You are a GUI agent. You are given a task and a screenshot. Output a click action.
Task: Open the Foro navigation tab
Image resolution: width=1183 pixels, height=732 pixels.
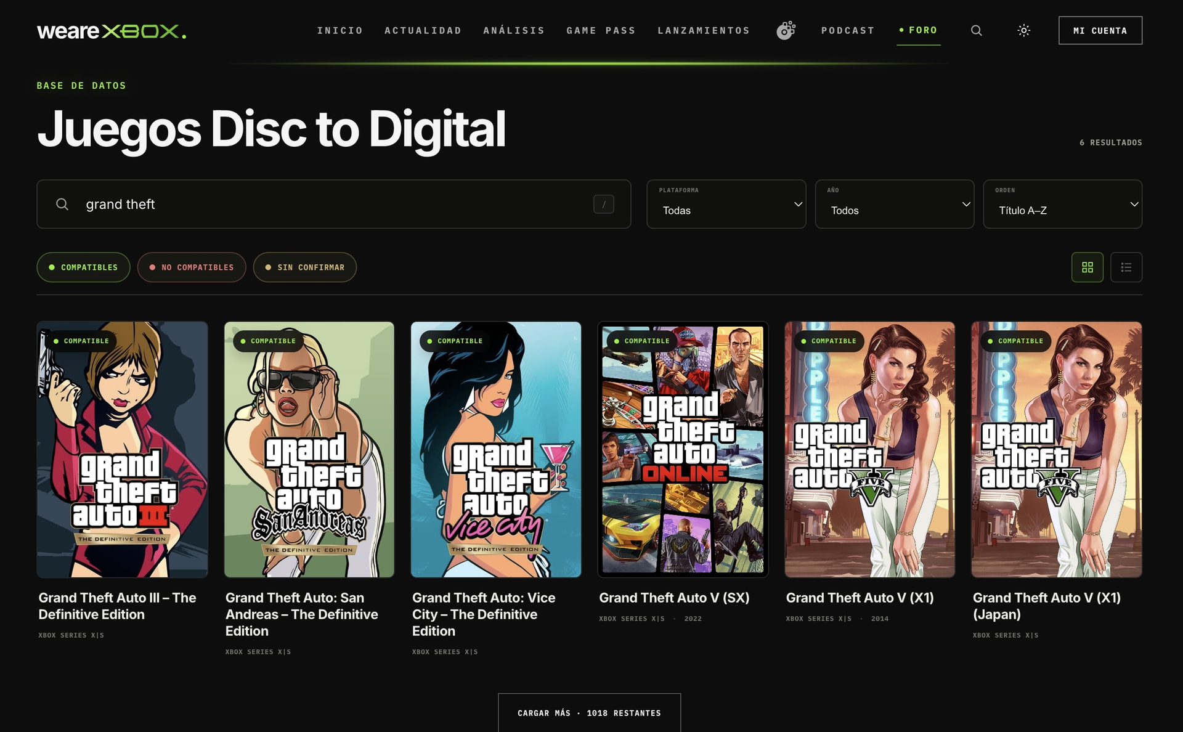click(x=919, y=30)
